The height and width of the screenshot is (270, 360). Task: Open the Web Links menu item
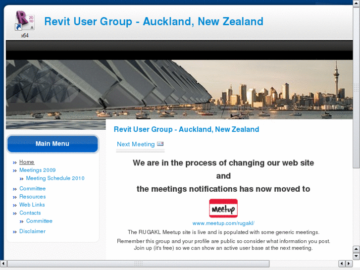[x=32, y=205]
